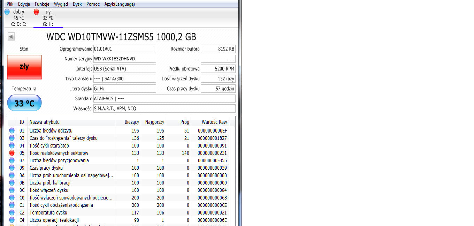The image size is (474, 226).
Task: Click the firmware field 01.01A01
Action: (124, 49)
